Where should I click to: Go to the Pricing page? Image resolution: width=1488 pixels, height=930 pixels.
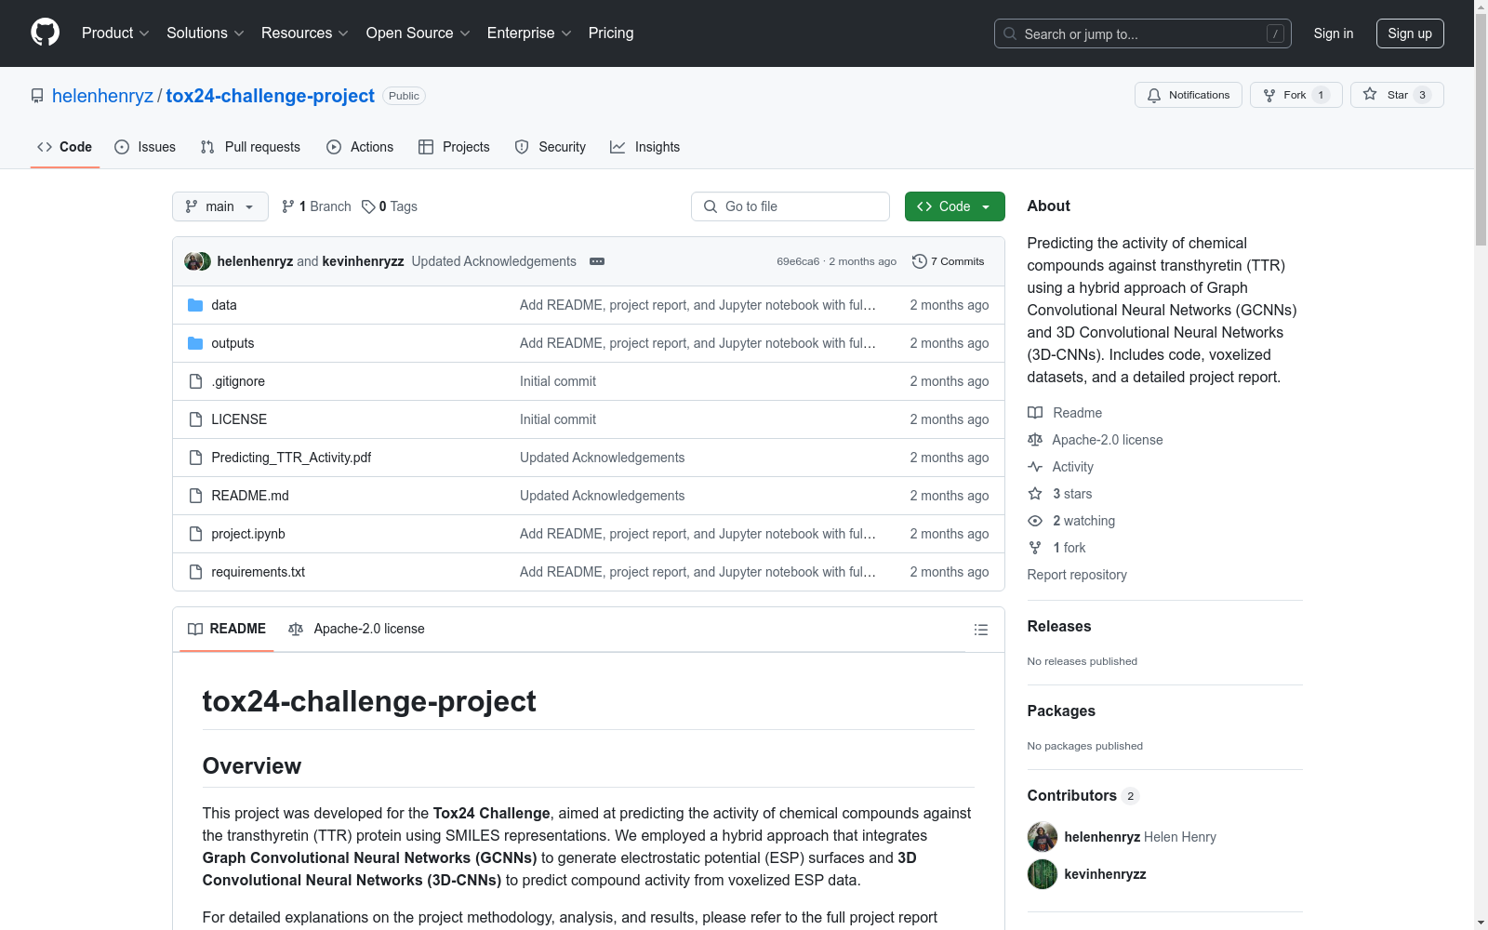[x=611, y=33]
